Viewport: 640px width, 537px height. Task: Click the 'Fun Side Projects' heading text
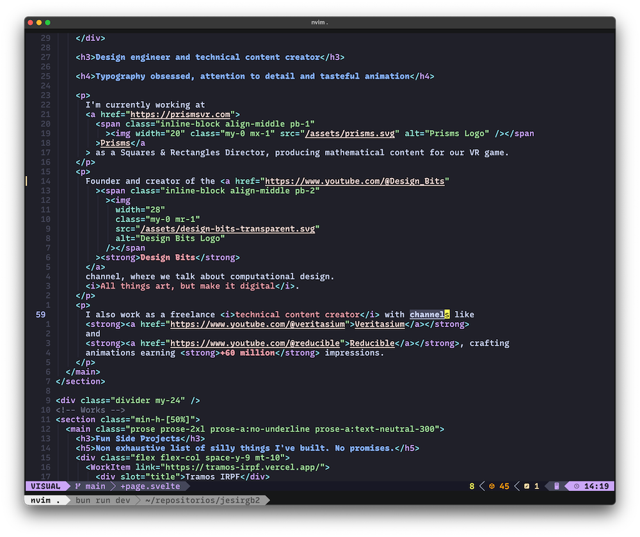[x=138, y=438]
